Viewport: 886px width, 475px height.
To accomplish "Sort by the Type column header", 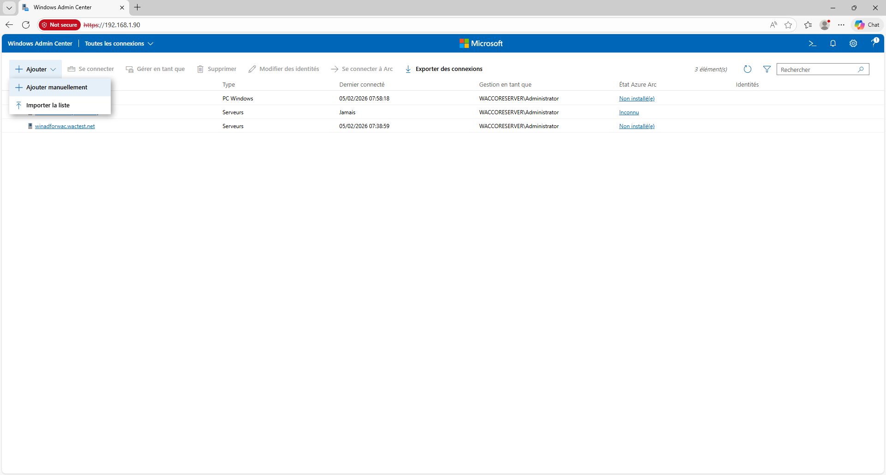I will (x=229, y=85).
